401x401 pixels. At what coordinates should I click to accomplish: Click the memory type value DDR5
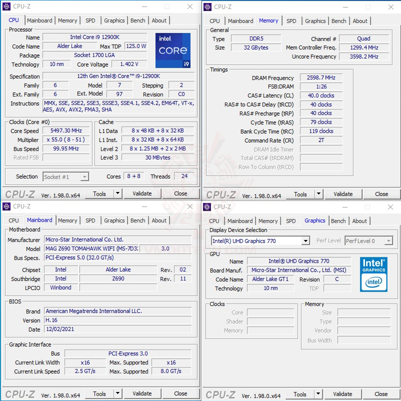pyautogui.click(x=256, y=38)
